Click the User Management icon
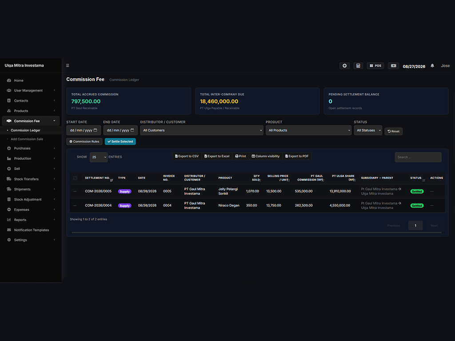This screenshot has width=455, height=341. point(9,91)
